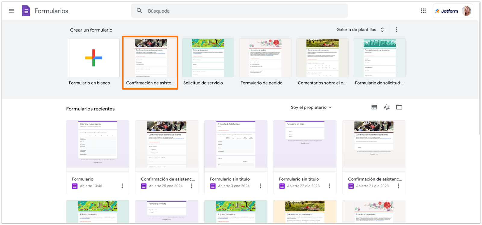Viewport: 482px width, 225px height.
Task: Pick the Comentarios sobre el evento template thumbnail
Action: [x=322, y=58]
